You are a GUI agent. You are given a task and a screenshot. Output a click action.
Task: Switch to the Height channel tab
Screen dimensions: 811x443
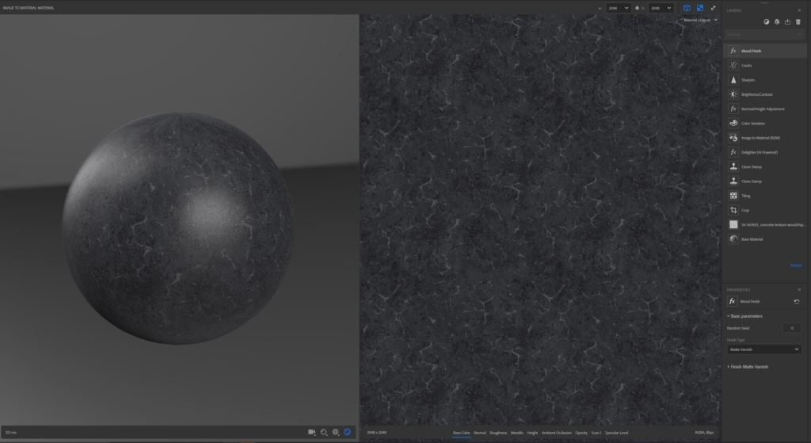pos(532,433)
